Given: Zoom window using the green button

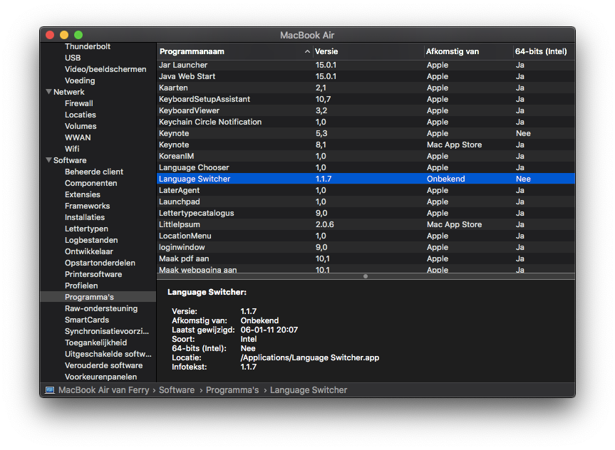Looking at the screenshot, I should [x=78, y=35].
